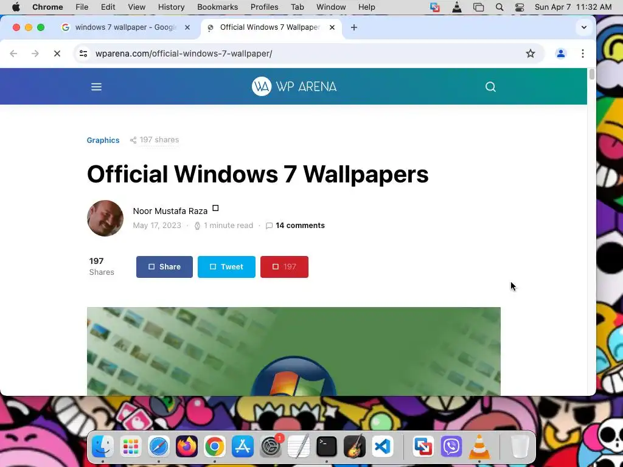Open the Graphics category link

pos(103,140)
